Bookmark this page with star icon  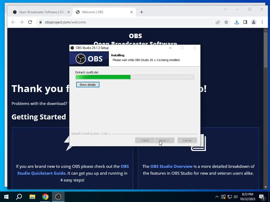tap(226, 22)
